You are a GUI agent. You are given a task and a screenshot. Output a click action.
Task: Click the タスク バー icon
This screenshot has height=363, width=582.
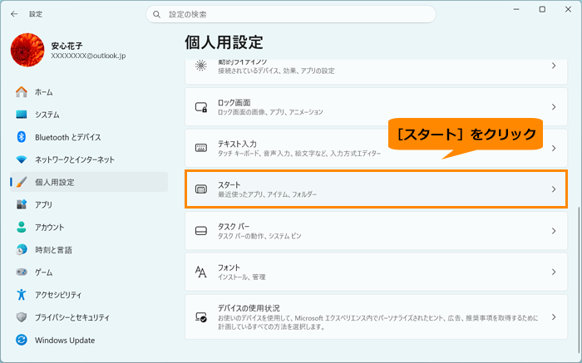(x=201, y=231)
